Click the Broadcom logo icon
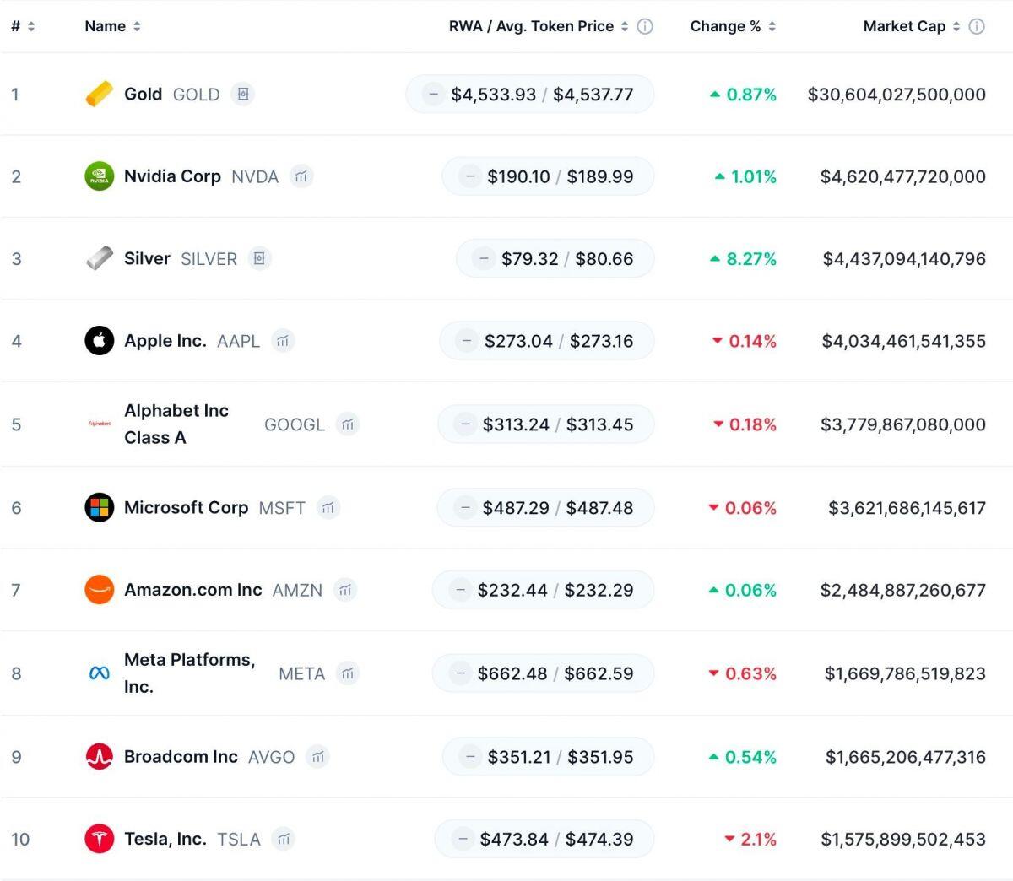Image resolution: width=1013 pixels, height=881 pixels. pos(99,756)
